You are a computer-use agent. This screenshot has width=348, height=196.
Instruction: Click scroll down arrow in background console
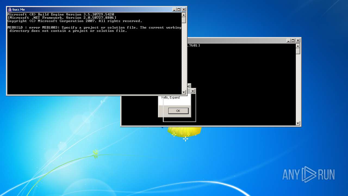coord(298,123)
